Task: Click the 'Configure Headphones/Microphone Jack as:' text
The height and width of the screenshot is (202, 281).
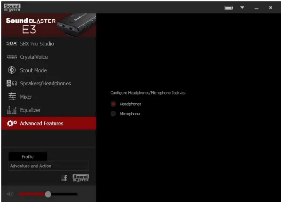Action: 148,93
